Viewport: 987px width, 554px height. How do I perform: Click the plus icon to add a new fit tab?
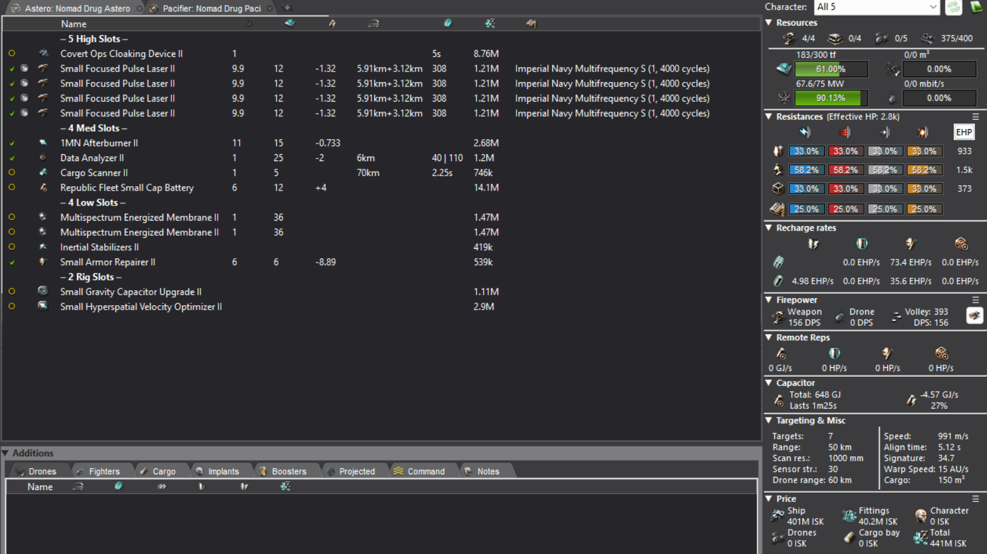(x=287, y=8)
